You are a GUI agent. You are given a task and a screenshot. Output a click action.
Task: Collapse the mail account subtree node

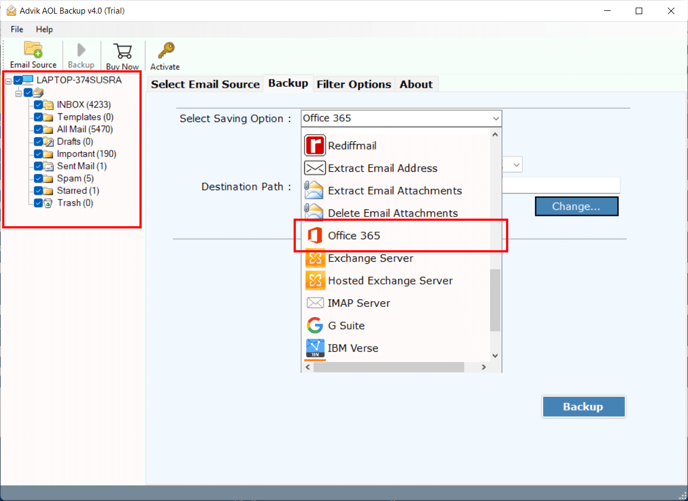19,93
